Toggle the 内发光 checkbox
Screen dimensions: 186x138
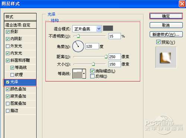pos(8,53)
